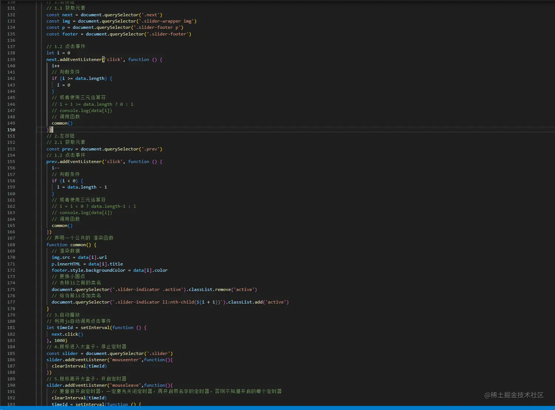This screenshot has width=555, height=410.
Task: Click 'p.innerHTML' on line 171
Action: click(66, 264)
